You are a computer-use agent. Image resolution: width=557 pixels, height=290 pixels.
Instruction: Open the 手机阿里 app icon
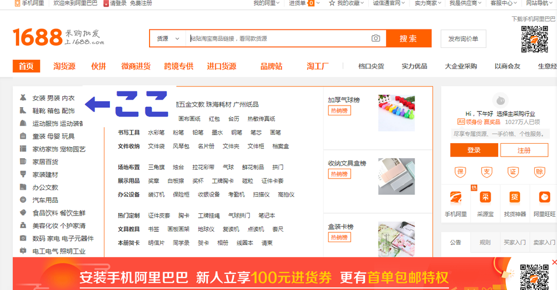pos(456,198)
